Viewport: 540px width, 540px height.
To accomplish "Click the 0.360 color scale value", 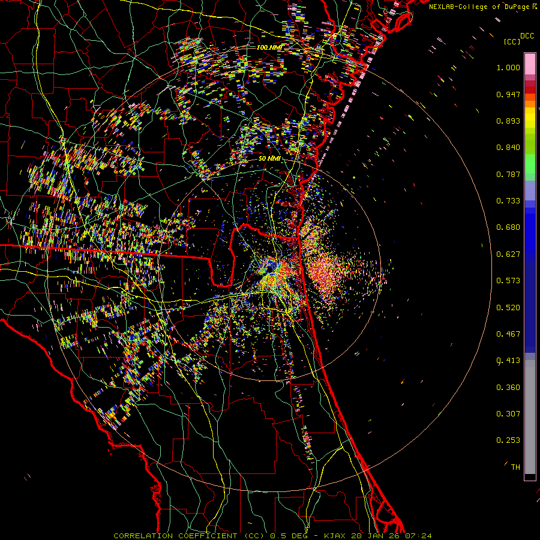I will pyautogui.click(x=508, y=388).
